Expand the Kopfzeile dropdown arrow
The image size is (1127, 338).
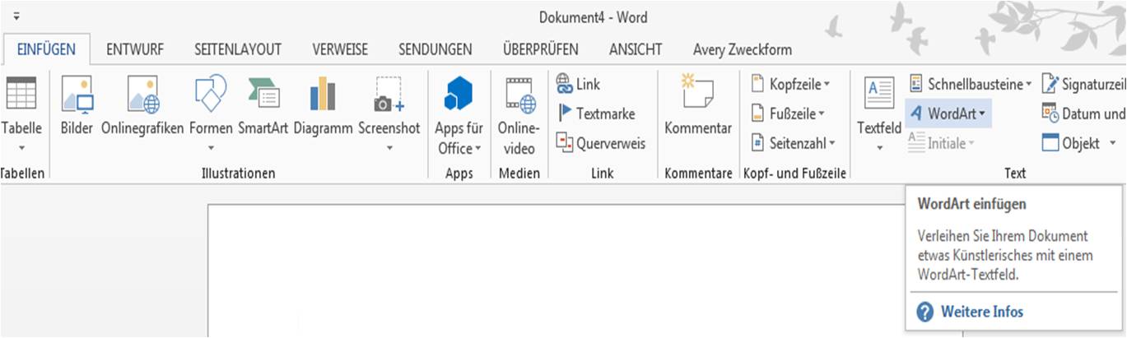(827, 84)
